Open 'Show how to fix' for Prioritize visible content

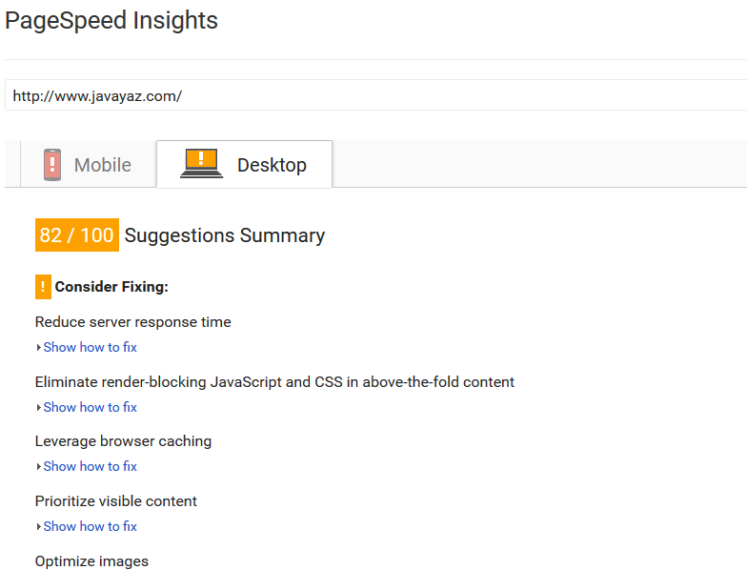pyautogui.click(x=90, y=526)
